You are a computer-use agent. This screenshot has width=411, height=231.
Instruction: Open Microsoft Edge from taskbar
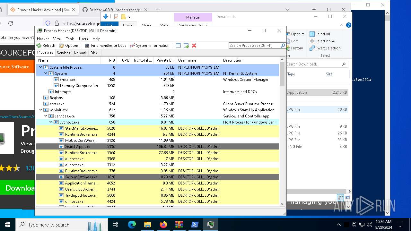(x=132, y=225)
